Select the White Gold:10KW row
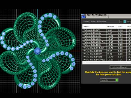 (x=107, y=54)
